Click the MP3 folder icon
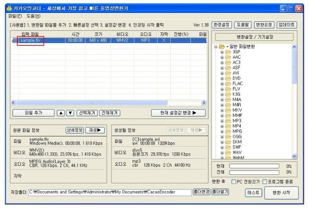 click(228, 121)
